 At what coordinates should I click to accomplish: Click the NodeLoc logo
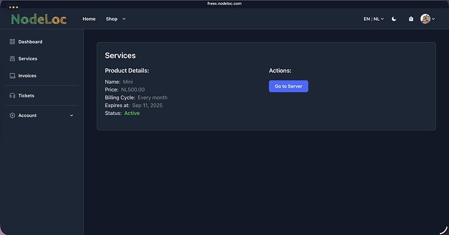click(38, 19)
